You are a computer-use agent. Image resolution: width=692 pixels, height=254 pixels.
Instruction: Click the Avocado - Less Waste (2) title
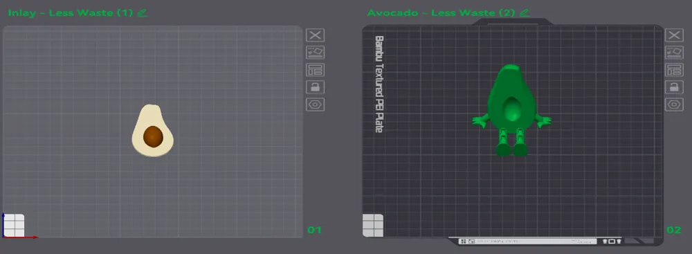click(x=441, y=13)
